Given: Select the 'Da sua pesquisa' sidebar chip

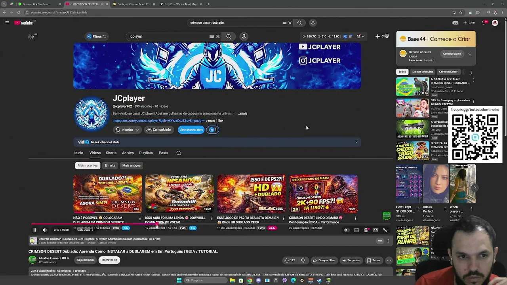Looking at the screenshot, I should point(422,72).
